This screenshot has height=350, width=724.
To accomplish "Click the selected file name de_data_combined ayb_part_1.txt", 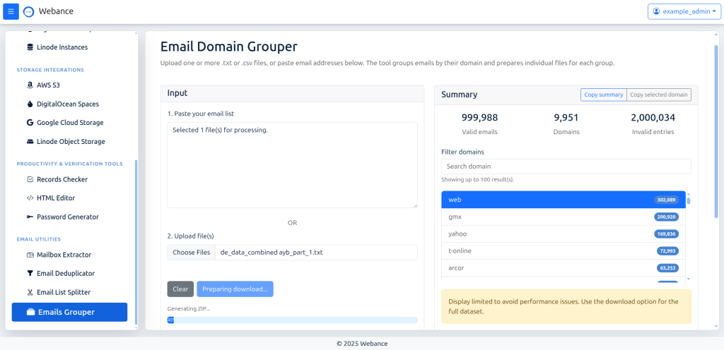I will pos(271,253).
